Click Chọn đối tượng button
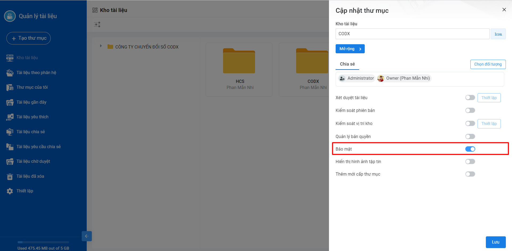The image size is (512, 251). 488,64
